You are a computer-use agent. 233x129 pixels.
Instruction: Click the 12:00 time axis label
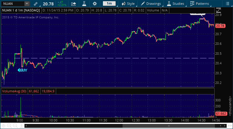pos(119,120)
